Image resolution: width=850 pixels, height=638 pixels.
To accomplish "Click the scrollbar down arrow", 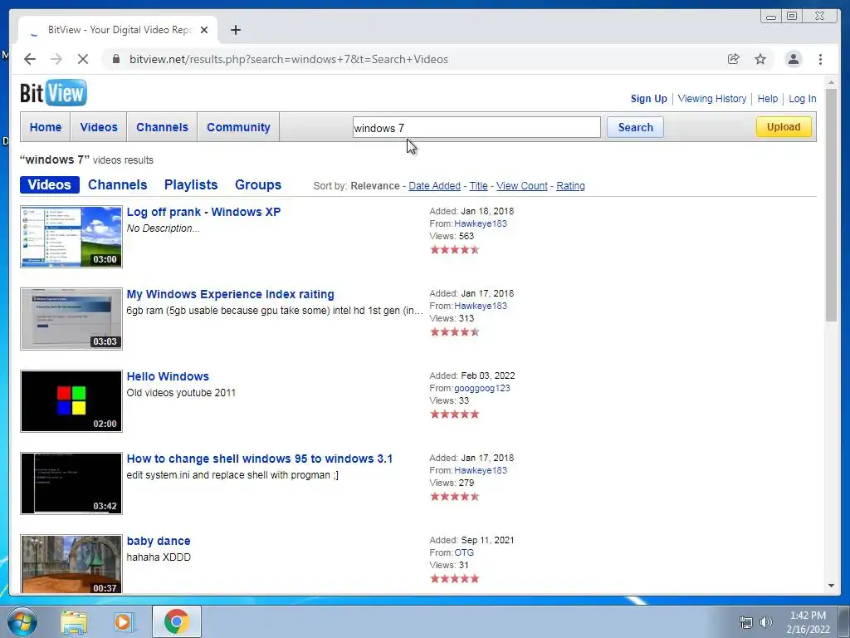I will click(831, 586).
